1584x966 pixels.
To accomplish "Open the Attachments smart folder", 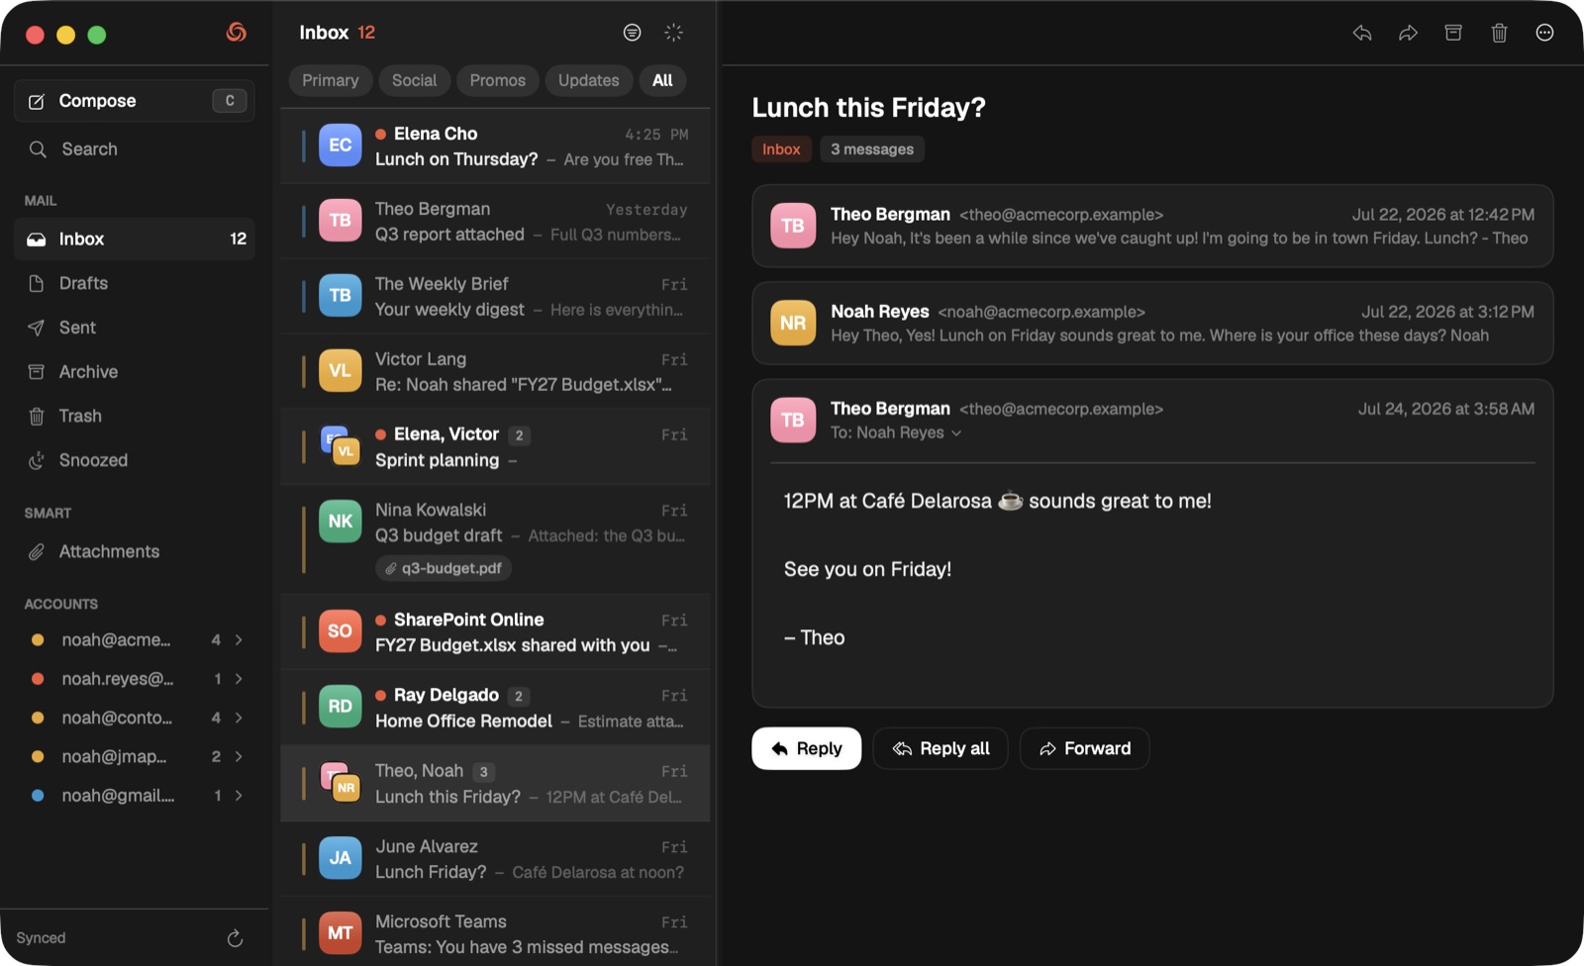I will point(135,551).
